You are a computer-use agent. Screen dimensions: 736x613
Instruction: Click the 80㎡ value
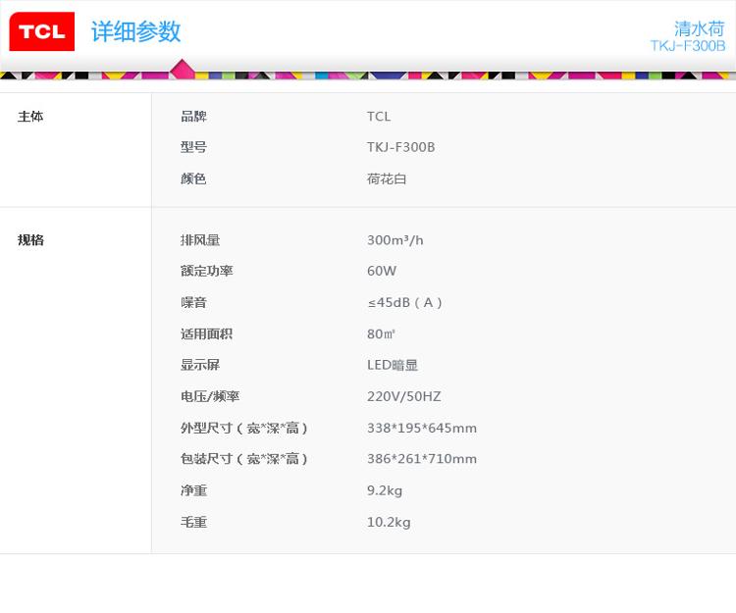(x=381, y=333)
